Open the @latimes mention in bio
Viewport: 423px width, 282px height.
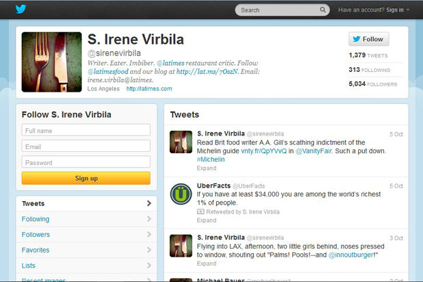(170, 63)
